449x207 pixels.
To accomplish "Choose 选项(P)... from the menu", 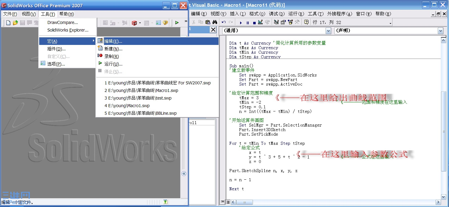I will (x=68, y=64).
